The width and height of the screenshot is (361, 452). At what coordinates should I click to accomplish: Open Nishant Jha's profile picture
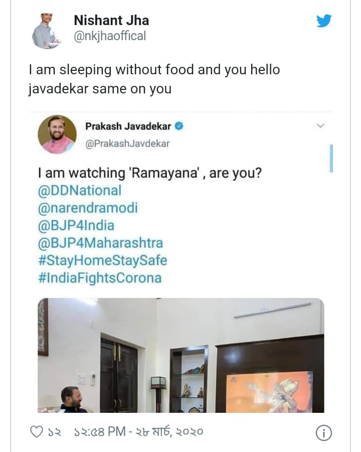pyautogui.click(x=47, y=31)
